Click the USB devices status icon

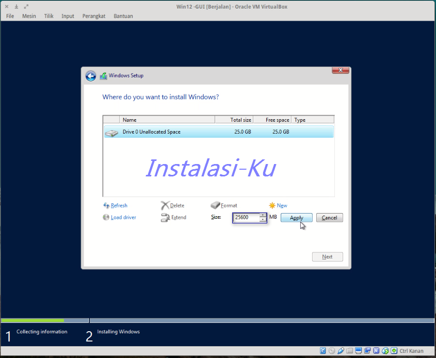coord(341,351)
